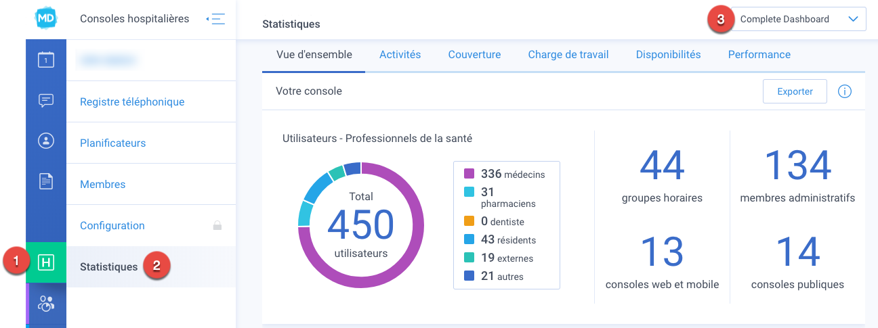
Task: Collapse the sidebar with the arrow-lines icon
Action: (x=215, y=19)
